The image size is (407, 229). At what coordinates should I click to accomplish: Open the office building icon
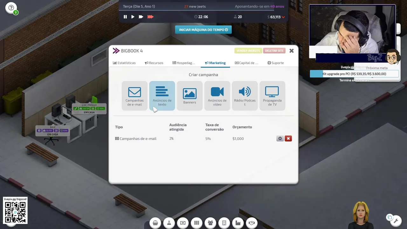(224, 223)
